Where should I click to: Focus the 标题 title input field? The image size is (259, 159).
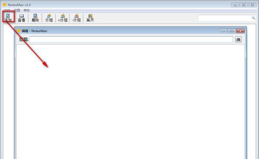(x=131, y=39)
